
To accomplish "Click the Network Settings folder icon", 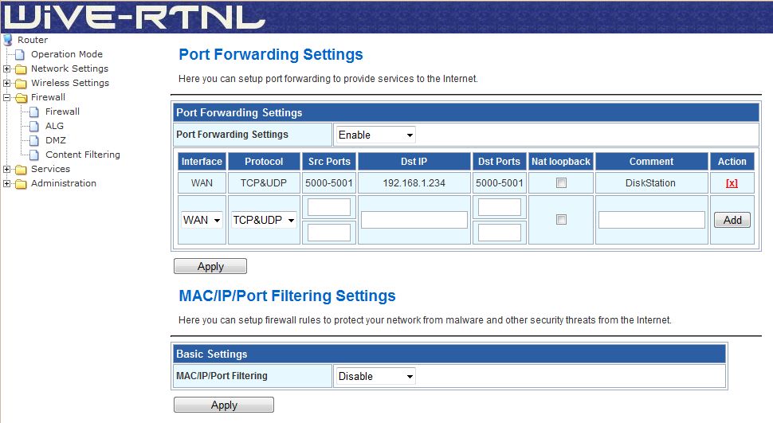I will tap(21, 69).
